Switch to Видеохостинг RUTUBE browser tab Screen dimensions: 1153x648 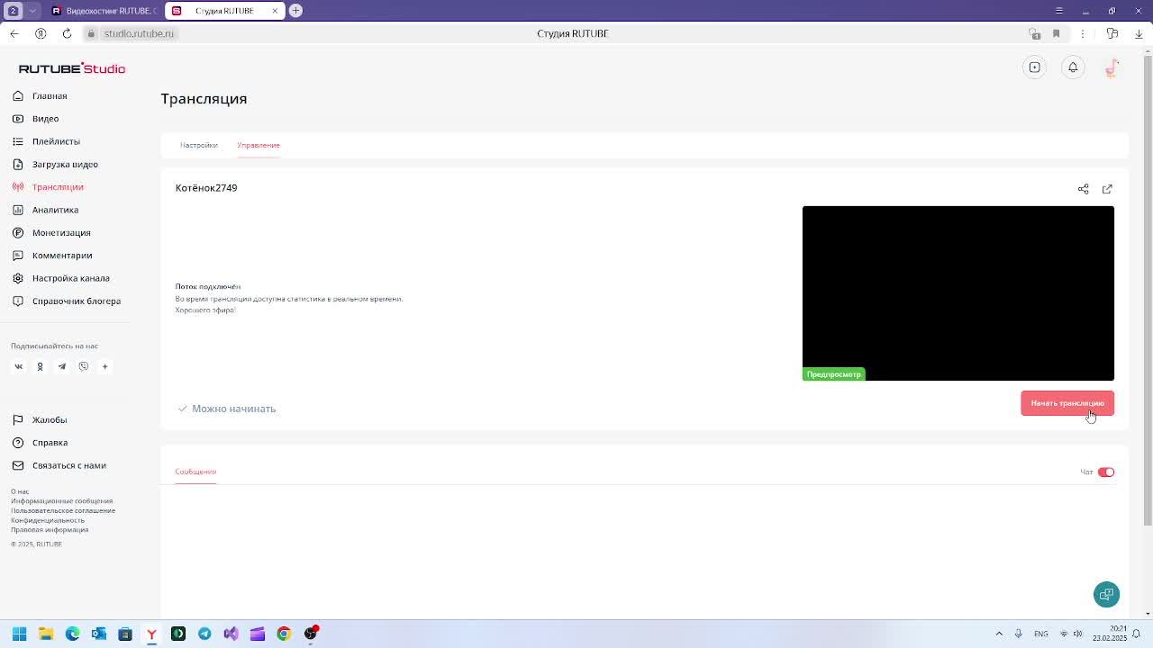click(x=104, y=11)
